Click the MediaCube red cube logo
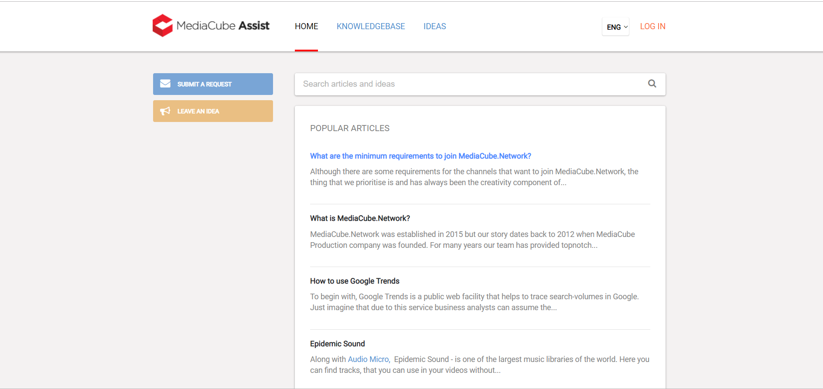 (163, 26)
